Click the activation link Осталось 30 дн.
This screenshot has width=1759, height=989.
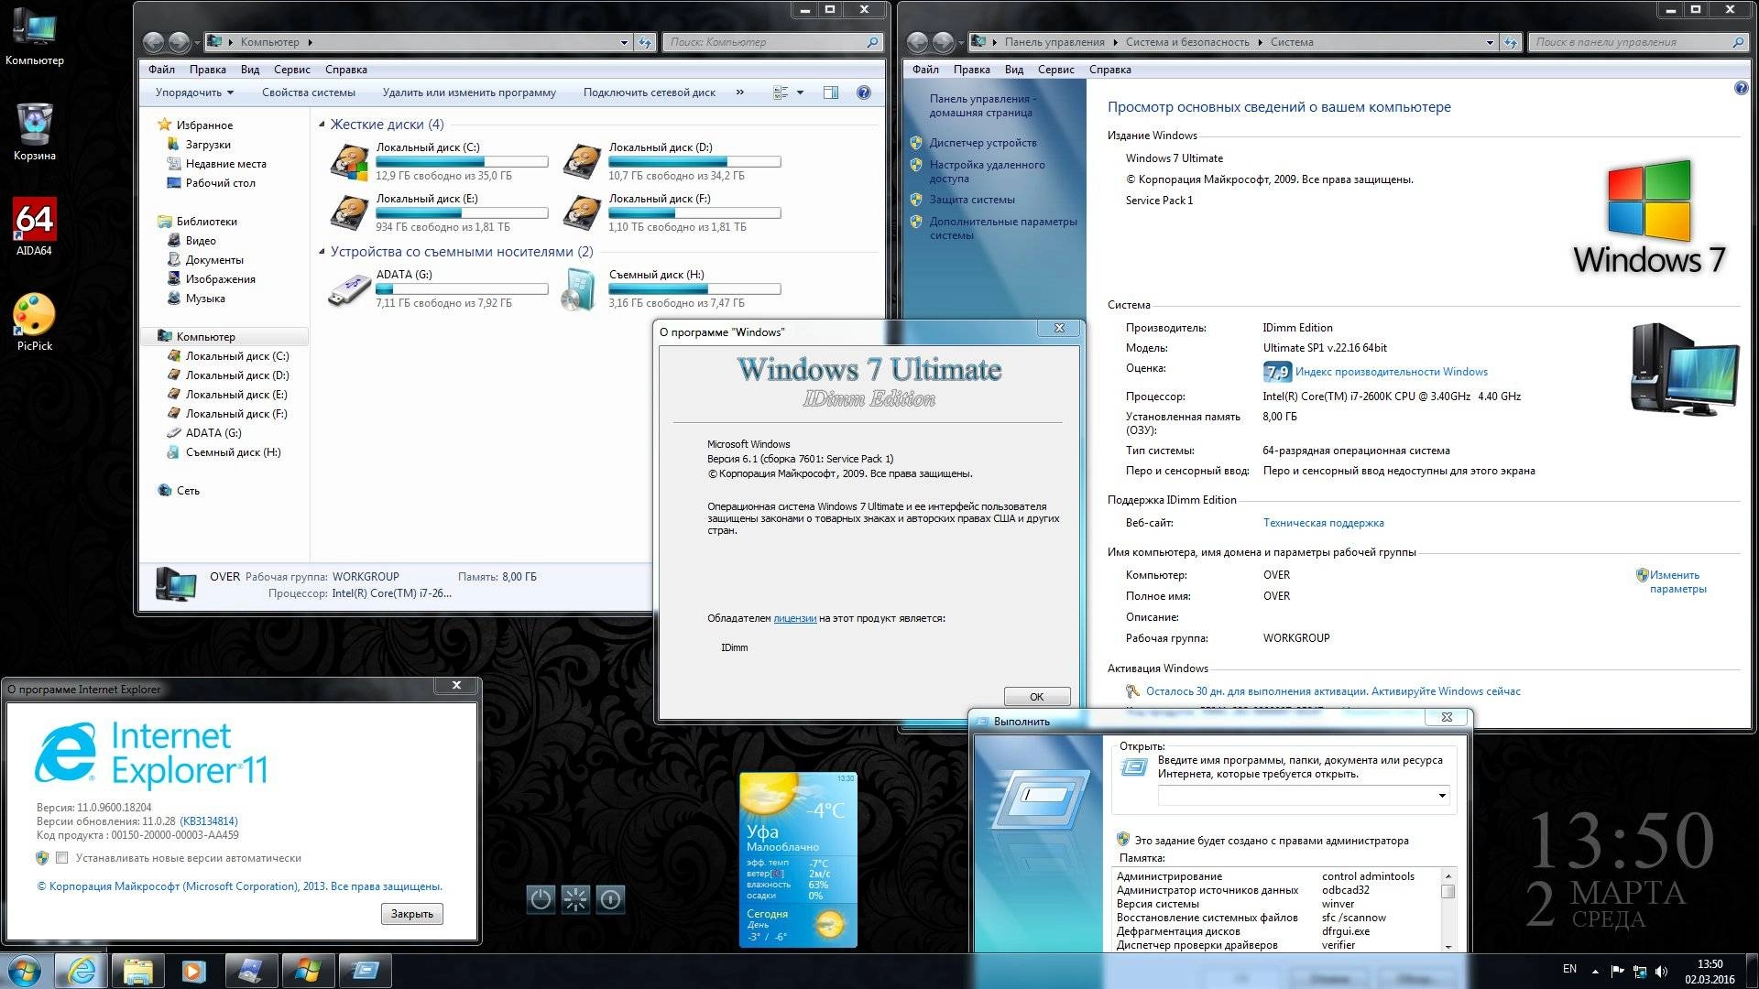click(x=1333, y=691)
